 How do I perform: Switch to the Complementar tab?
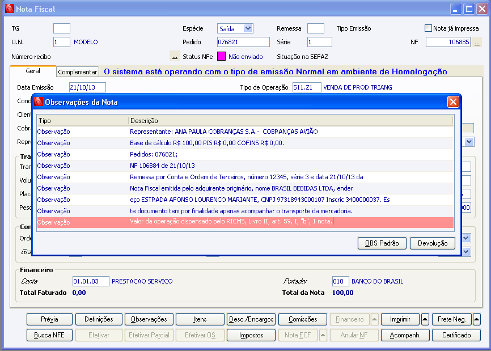coord(78,72)
